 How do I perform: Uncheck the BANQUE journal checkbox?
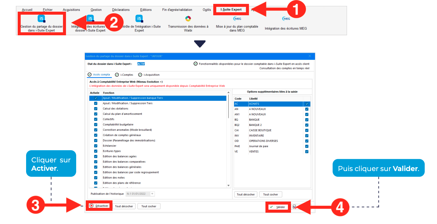(x=307, y=120)
